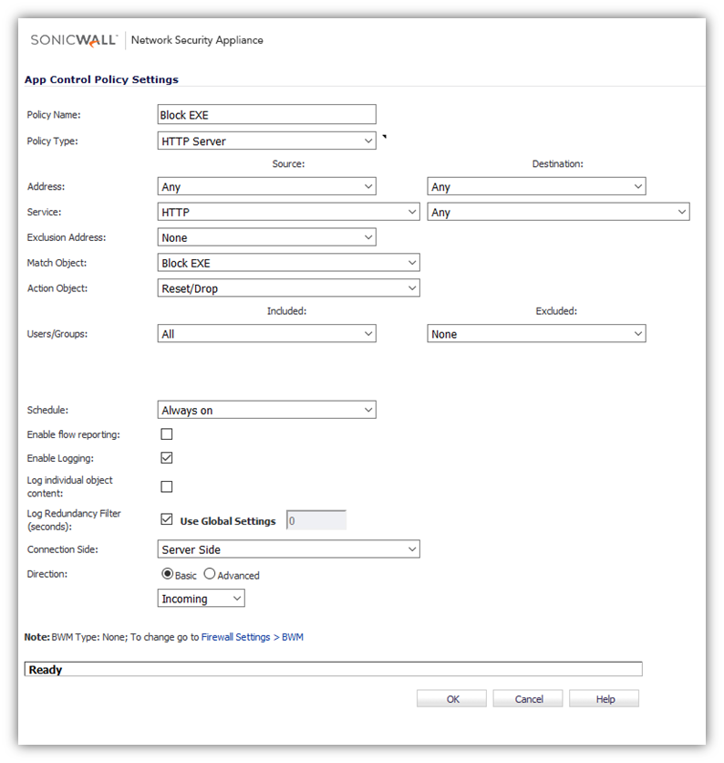Click the Policy Name text field
The image size is (724, 763).
coord(266,115)
